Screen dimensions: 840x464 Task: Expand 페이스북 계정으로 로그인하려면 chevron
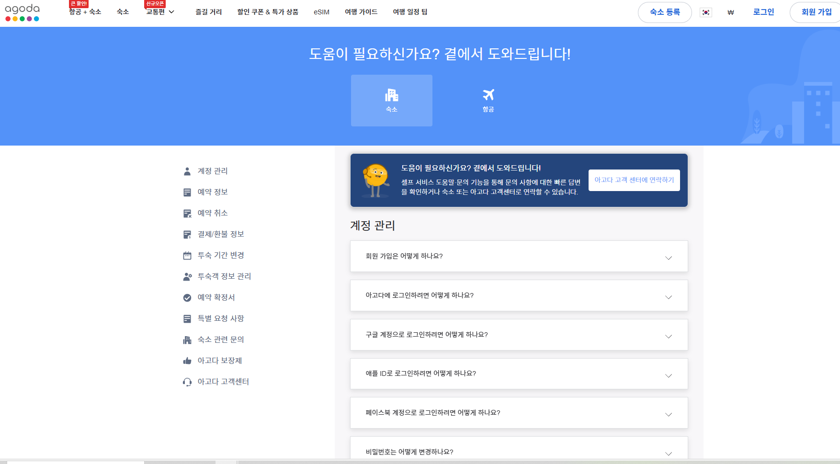coord(669,415)
